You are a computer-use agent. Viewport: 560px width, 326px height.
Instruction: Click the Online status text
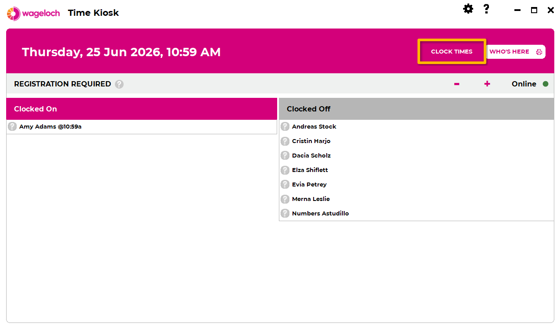524,84
